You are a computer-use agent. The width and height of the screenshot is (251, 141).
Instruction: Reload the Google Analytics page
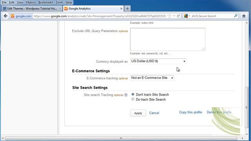tap(178, 16)
